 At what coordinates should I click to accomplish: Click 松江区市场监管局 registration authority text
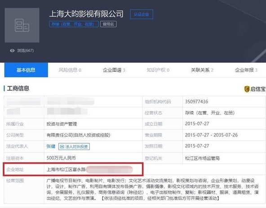202,158
